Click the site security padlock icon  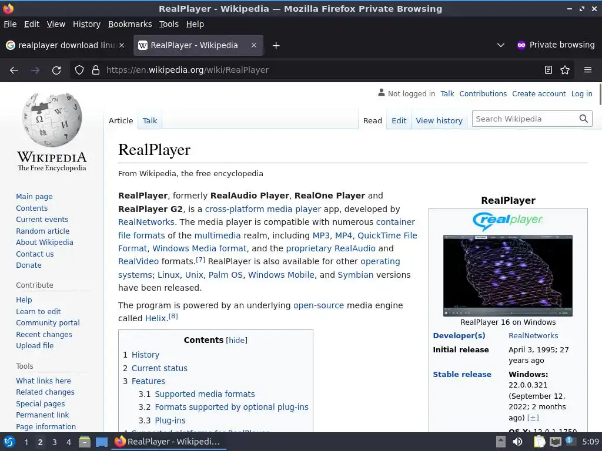point(96,70)
